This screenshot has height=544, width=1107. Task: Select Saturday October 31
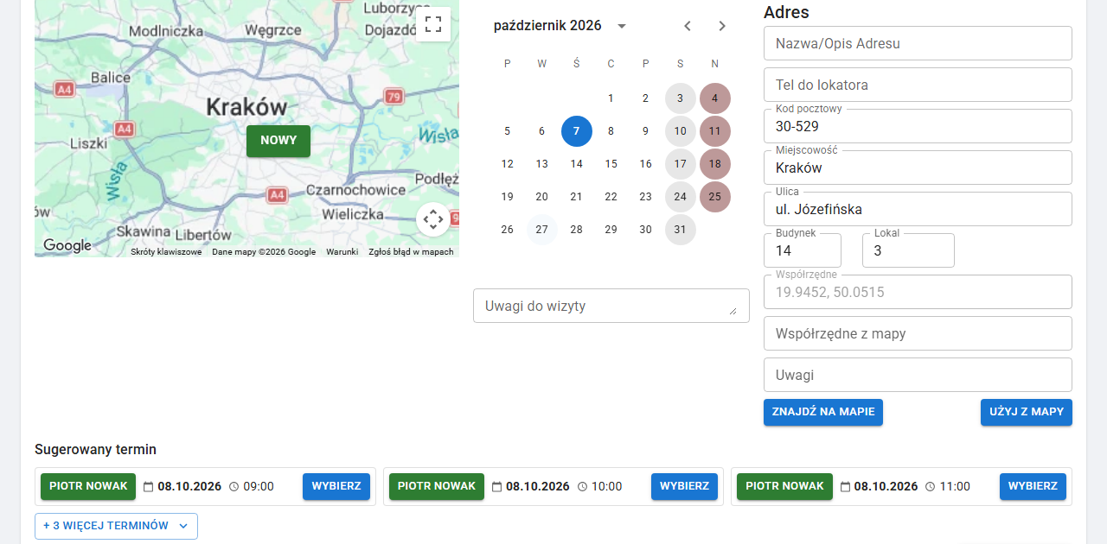[x=681, y=230]
